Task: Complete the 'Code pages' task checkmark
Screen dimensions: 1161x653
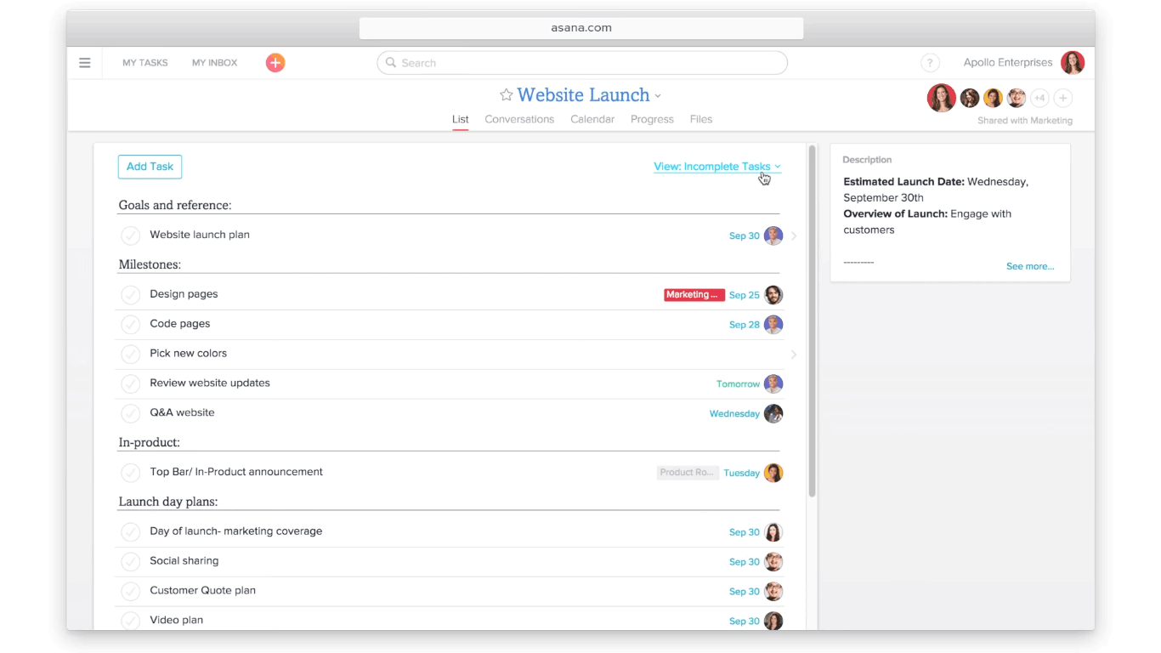Action: 130,324
